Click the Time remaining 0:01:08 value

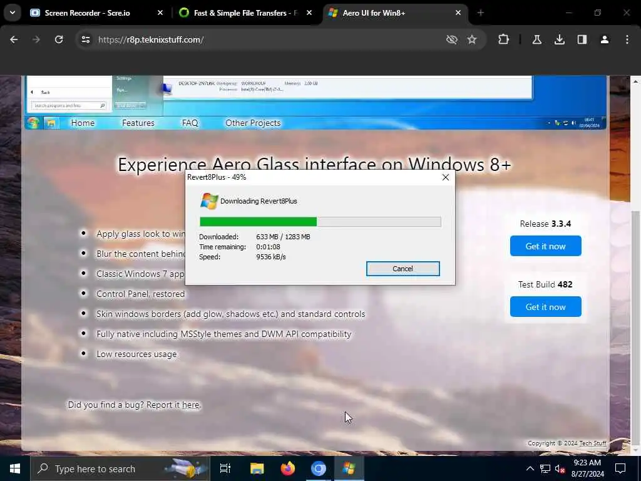tap(268, 247)
